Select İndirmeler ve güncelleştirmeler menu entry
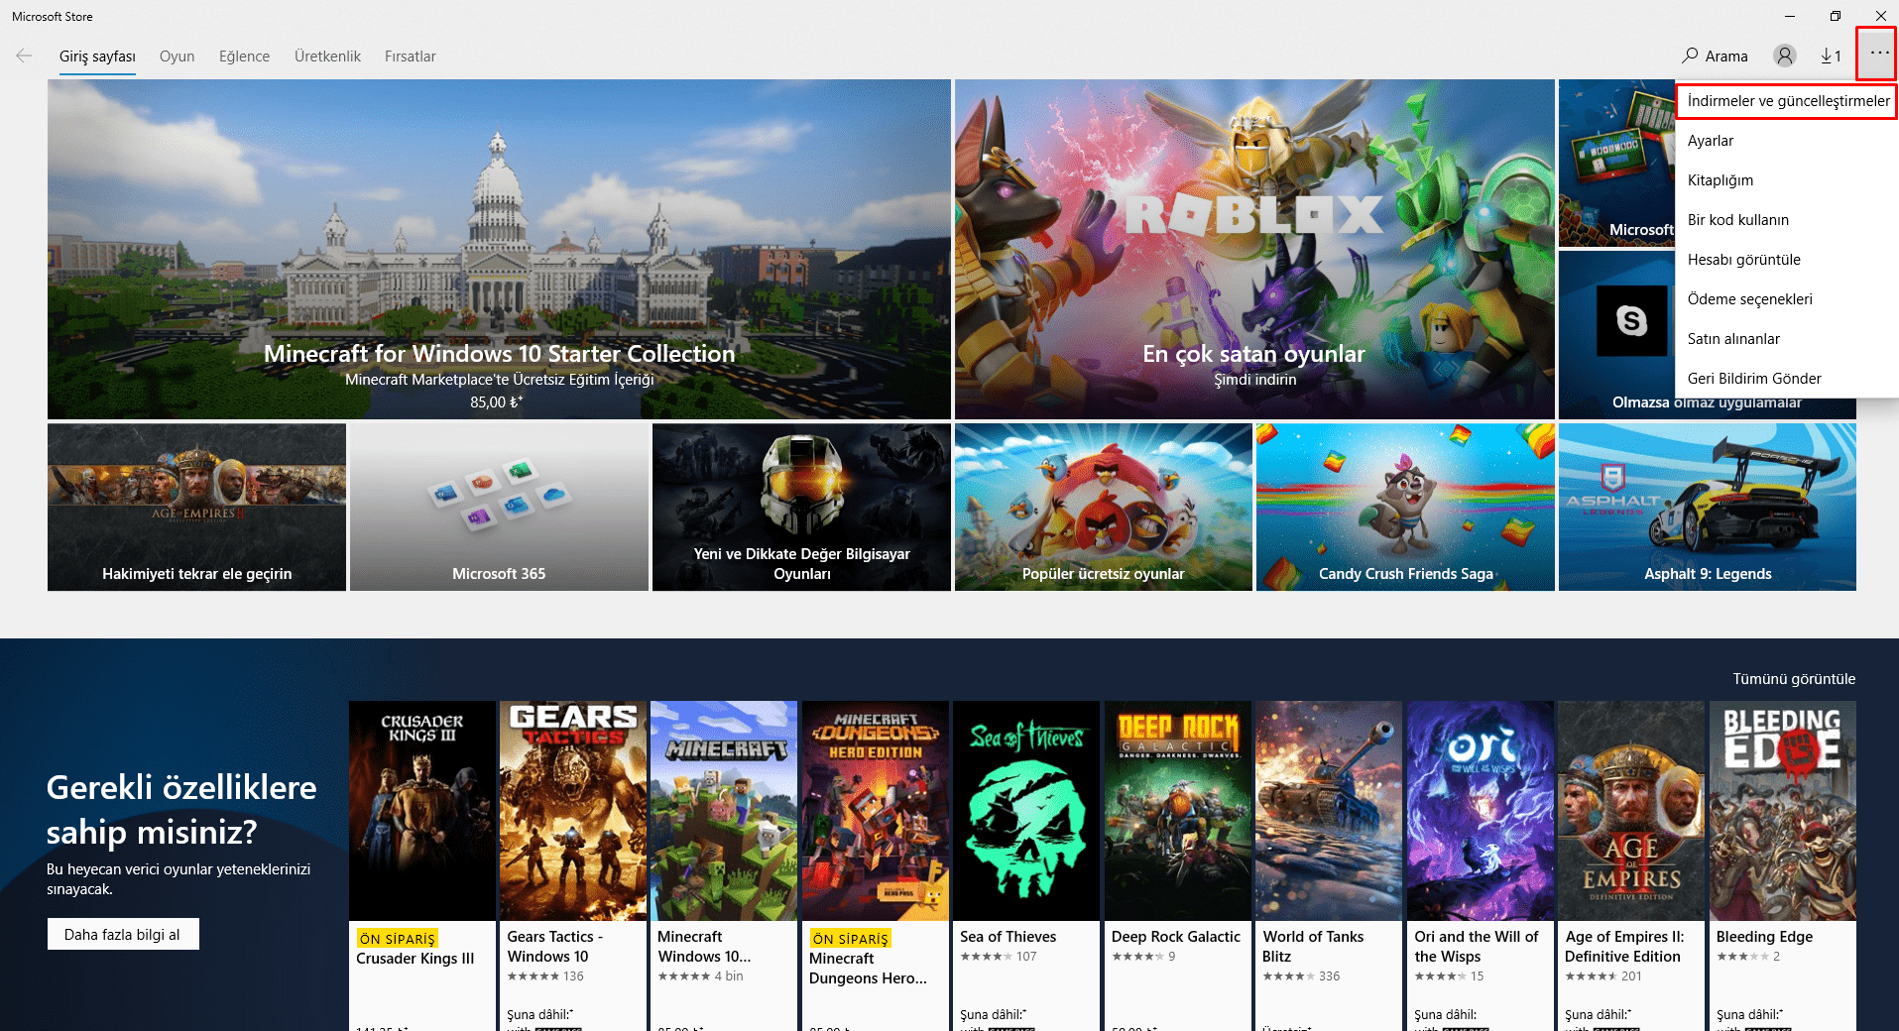The width and height of the screenshot is (1899, 1031). pyautogui.click(x=1787, y=101)
